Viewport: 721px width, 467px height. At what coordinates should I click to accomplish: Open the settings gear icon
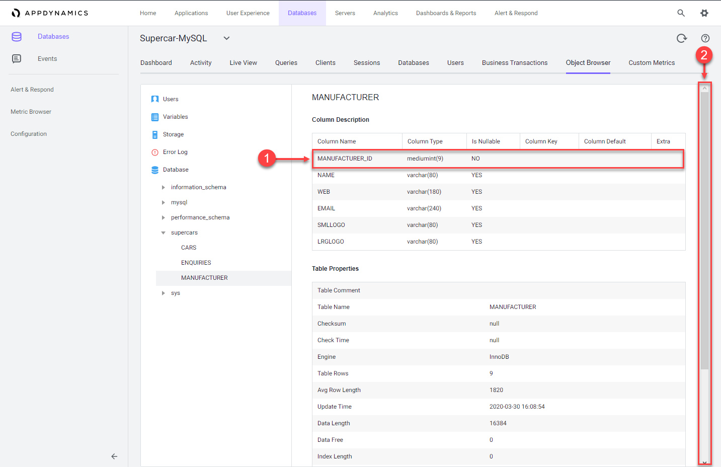pos(704,13)
